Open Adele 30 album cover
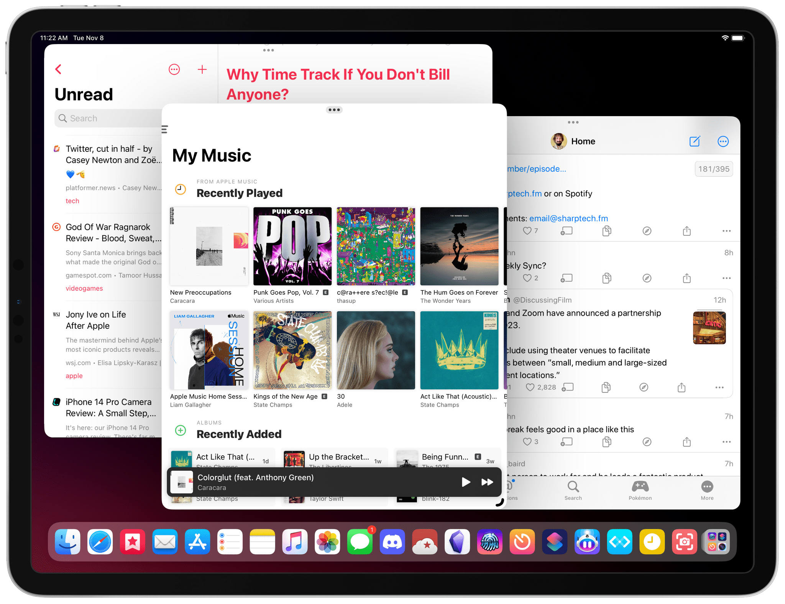 pyautogui.click(x=376, y=350)
